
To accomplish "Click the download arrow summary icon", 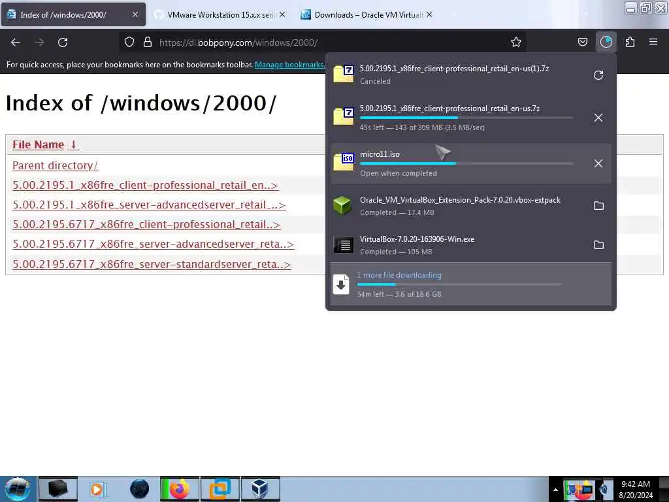I will [341, 285].
